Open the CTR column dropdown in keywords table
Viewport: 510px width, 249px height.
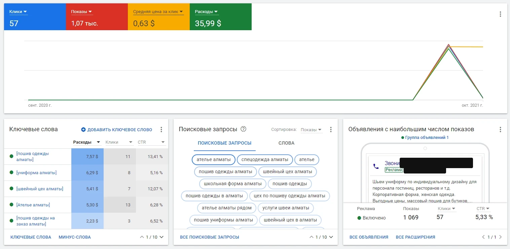pyautogui.click(x=152, y=142)
